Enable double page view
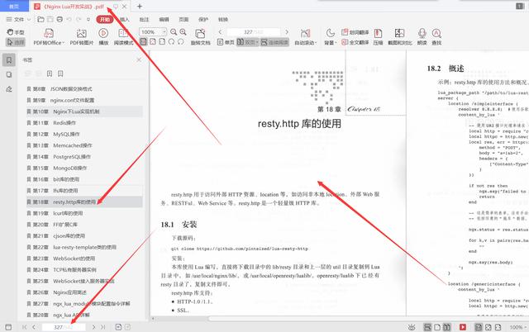This screenshot has height=332, width=529. coord(247,42)
